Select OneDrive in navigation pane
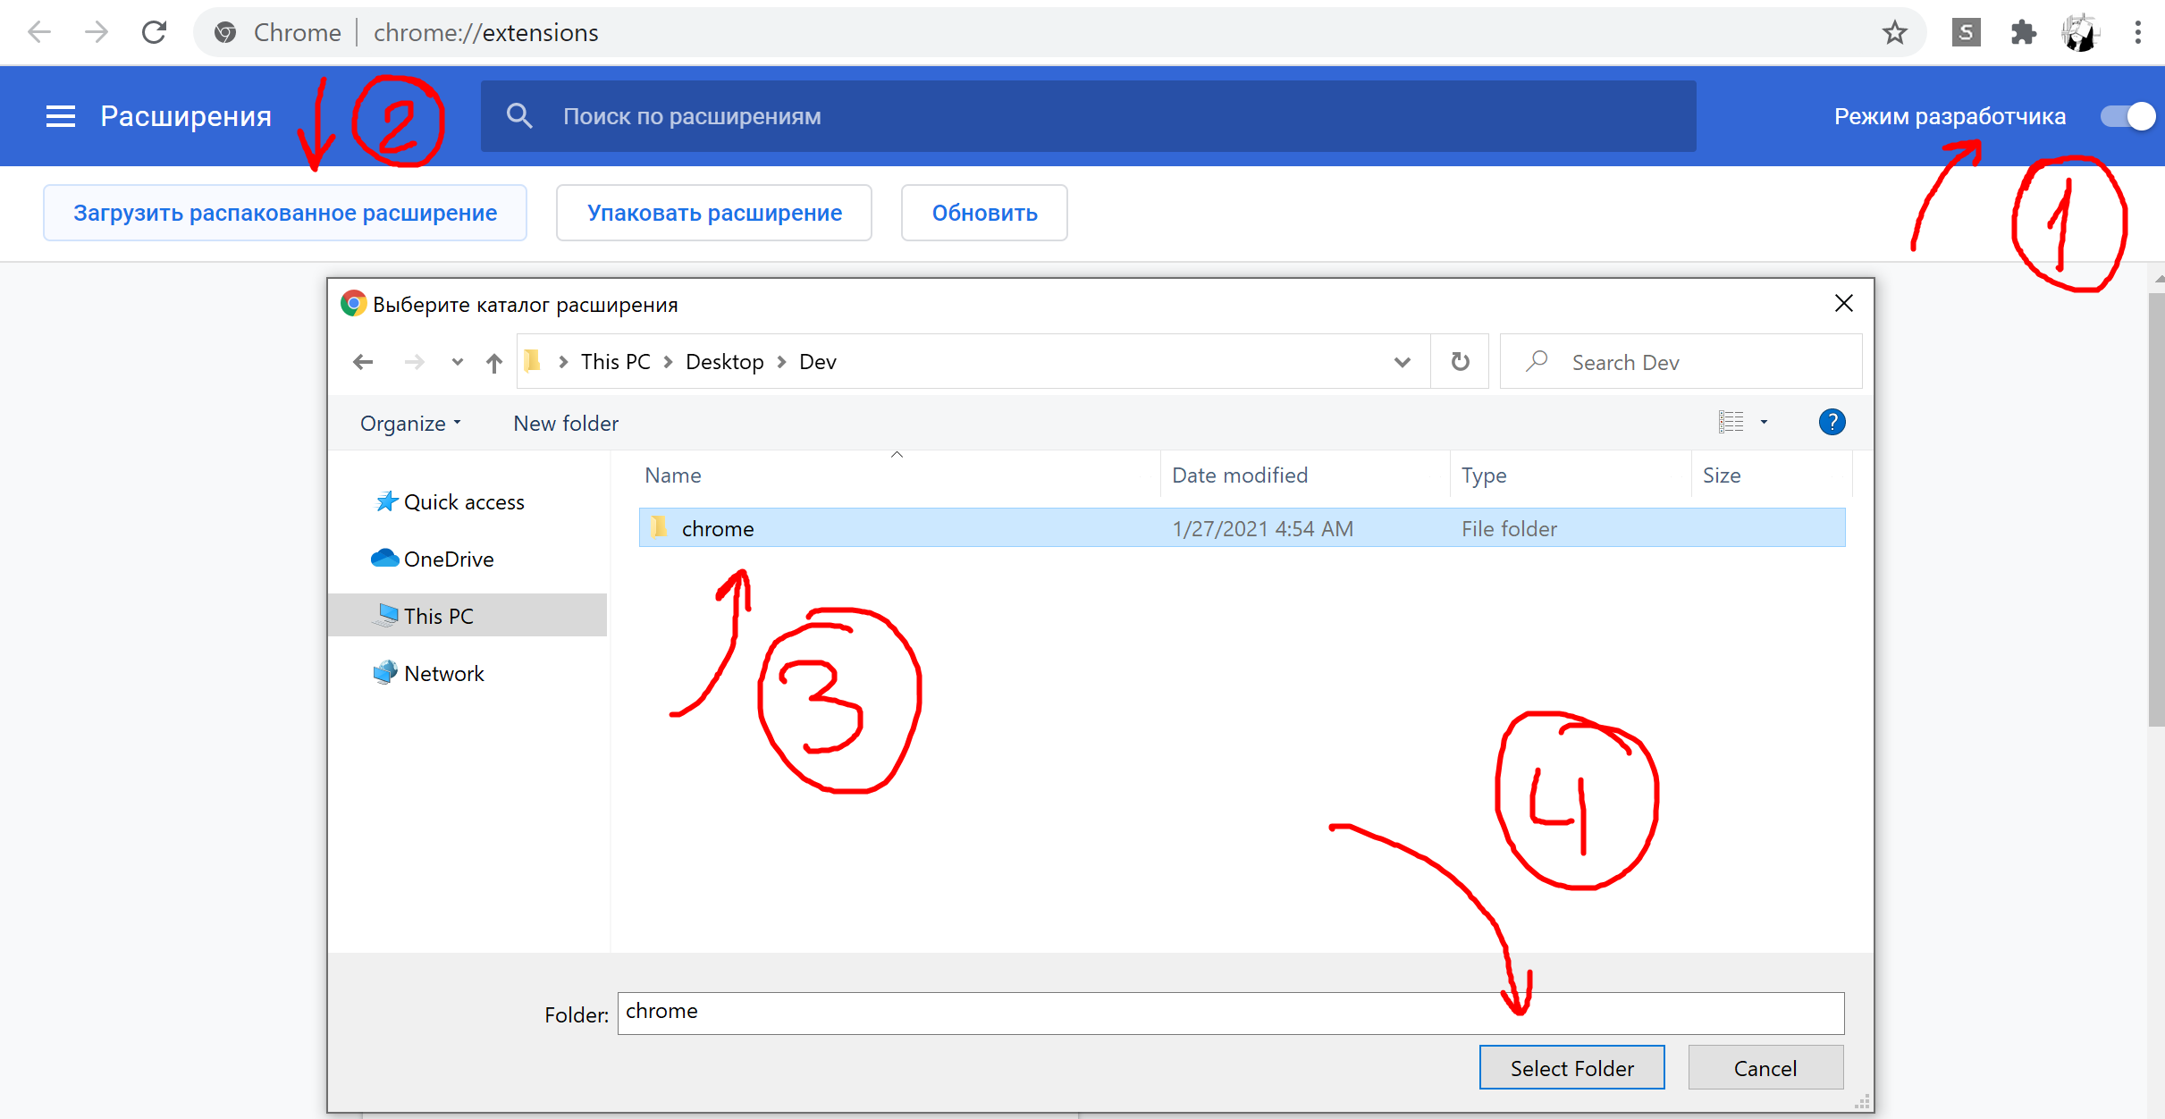 (448, 559)
